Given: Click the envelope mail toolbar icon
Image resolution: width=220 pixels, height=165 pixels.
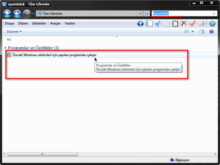Looking at the screenshot, I should [201, 23].
